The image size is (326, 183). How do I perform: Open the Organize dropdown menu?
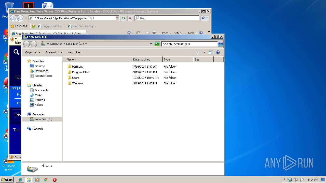(x=33, y=52)
